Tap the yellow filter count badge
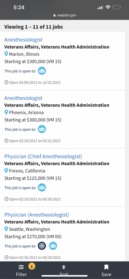Viewport: 129px width, 279px height. (x=32, y=266)
